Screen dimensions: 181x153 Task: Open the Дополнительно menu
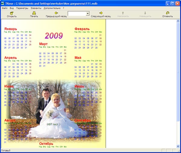(52, 8)
